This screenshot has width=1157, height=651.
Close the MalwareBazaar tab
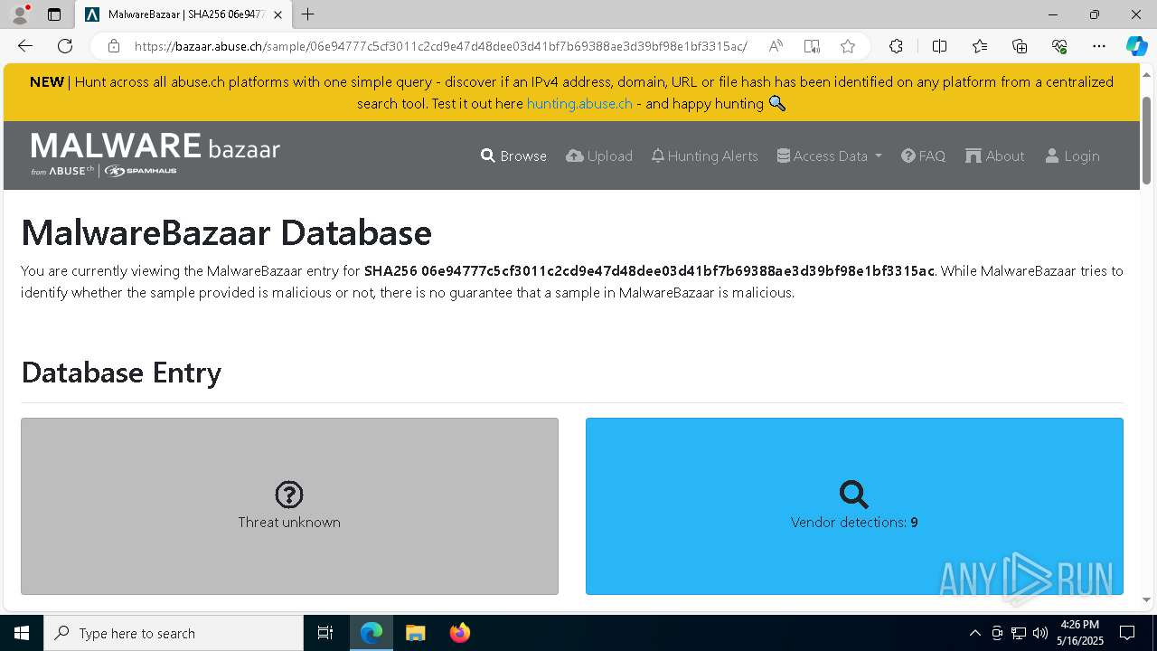click(x=278, y=14)
